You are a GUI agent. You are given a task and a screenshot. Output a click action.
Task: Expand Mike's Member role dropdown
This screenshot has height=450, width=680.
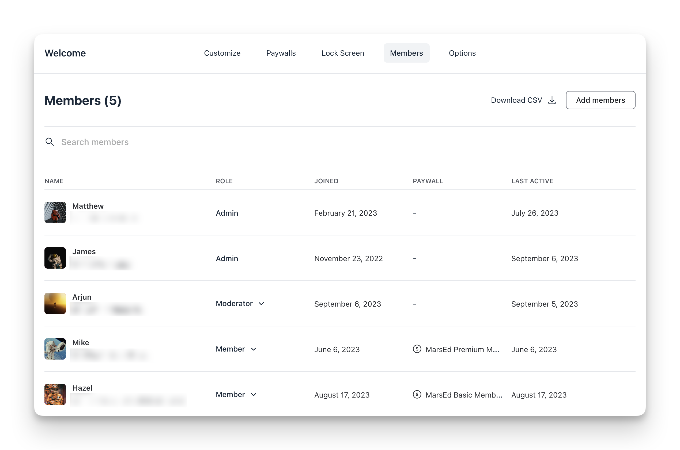click(254, 349)
